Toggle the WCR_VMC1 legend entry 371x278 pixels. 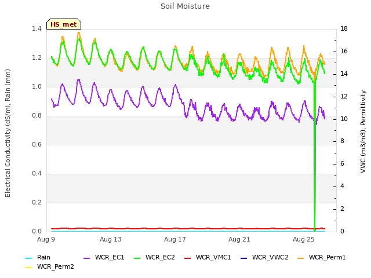point(208,257)
